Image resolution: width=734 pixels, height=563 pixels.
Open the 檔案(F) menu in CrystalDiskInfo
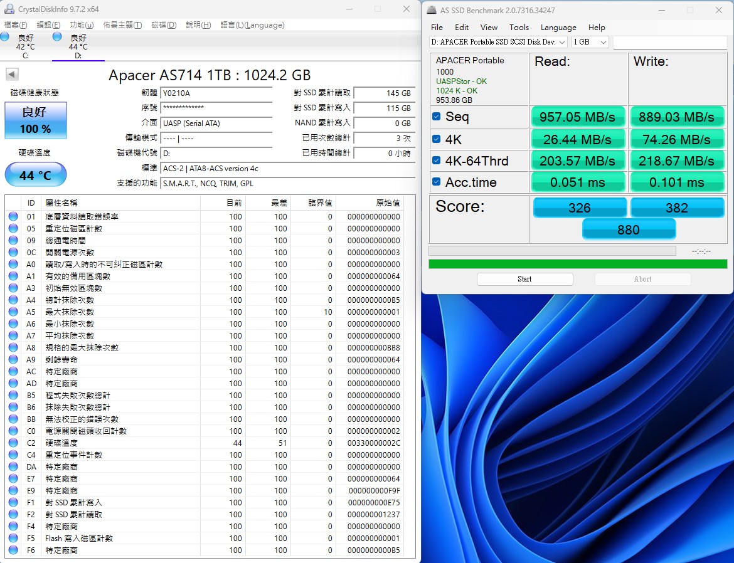coord(16,25)
